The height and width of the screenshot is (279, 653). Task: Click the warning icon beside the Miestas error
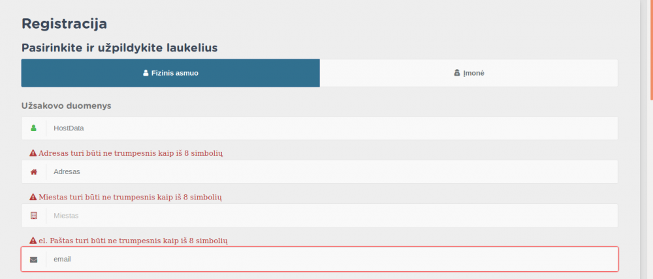(x=33, y=197)
